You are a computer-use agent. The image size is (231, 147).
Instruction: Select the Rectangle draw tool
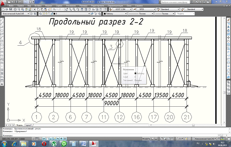pos(2,34)
